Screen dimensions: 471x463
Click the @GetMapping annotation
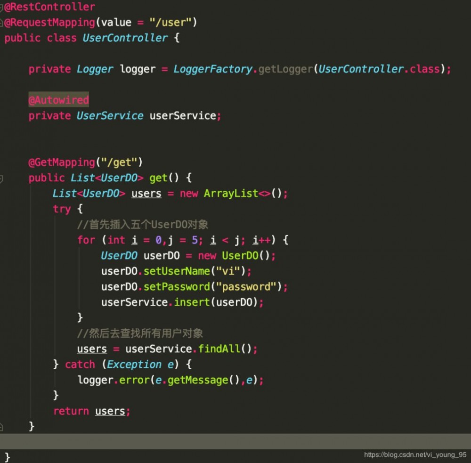61,162
